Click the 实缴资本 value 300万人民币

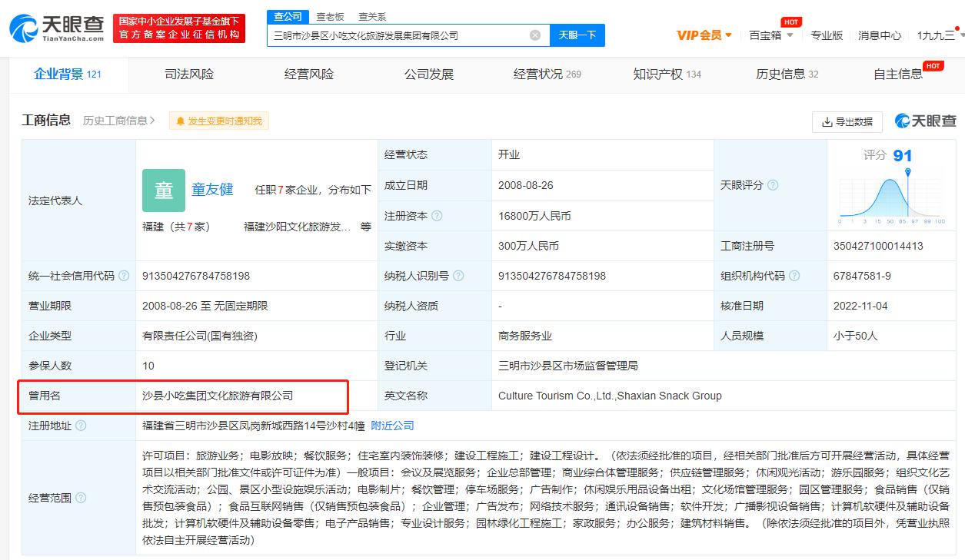[x=528, y=246]
